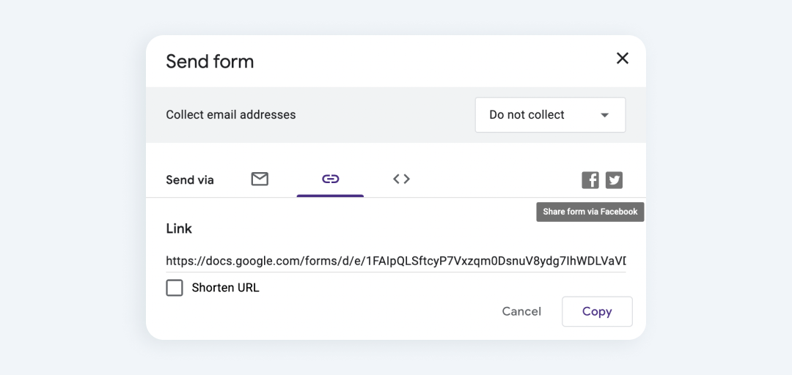
Task: Share the form via Twitter icon
Action: click(x=614, y=180)
